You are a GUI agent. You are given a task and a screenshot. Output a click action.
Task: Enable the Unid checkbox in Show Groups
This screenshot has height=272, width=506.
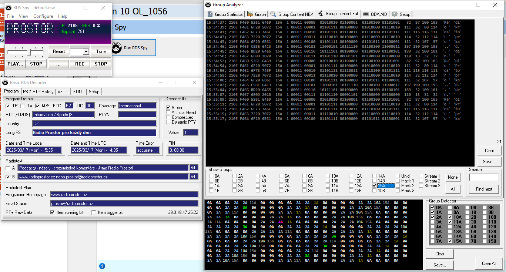[398, 176]
